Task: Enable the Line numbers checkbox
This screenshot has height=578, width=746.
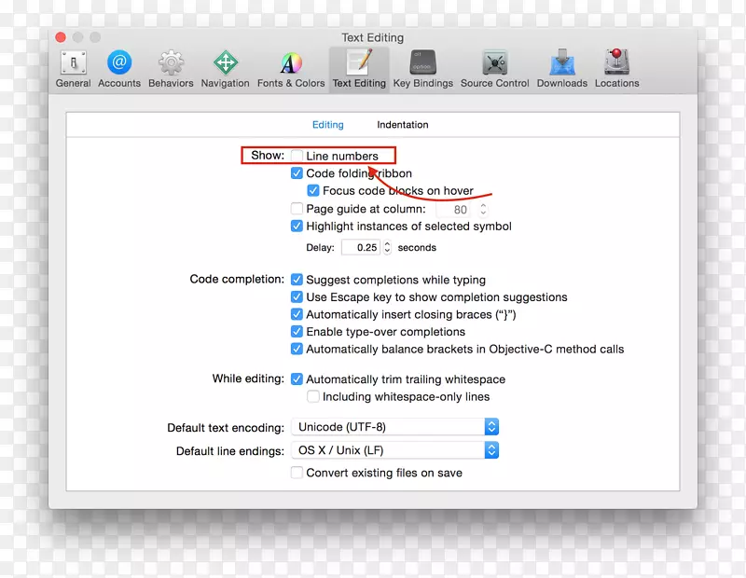Action: [297, 155]
